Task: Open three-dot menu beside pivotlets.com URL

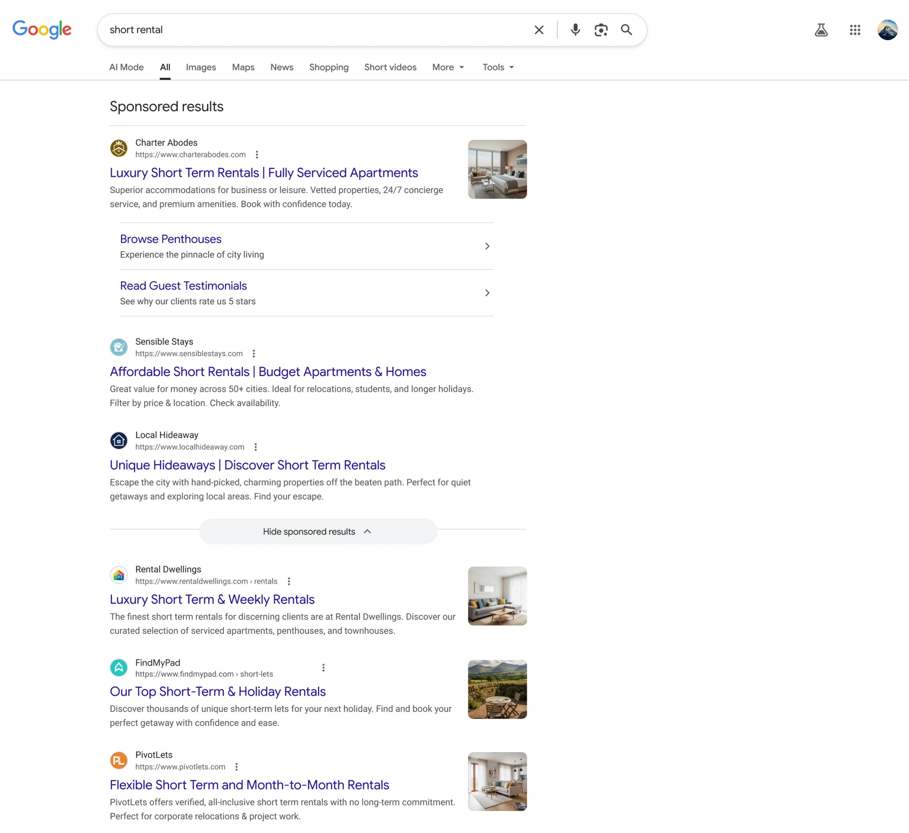Action: (x=236, y=767)
